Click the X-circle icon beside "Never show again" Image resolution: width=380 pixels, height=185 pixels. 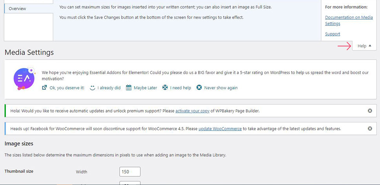[x=199, y=88]
